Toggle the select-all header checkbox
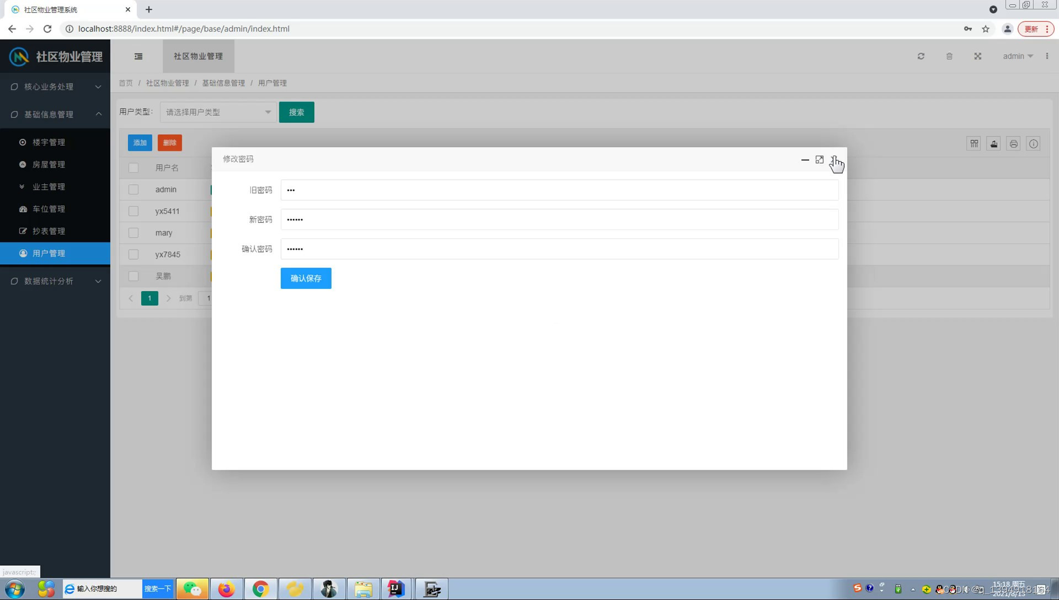 pyautogui.click(x=133, y=168)
